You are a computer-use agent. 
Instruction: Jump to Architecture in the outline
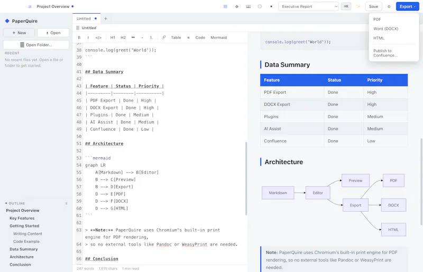point(22,257)
